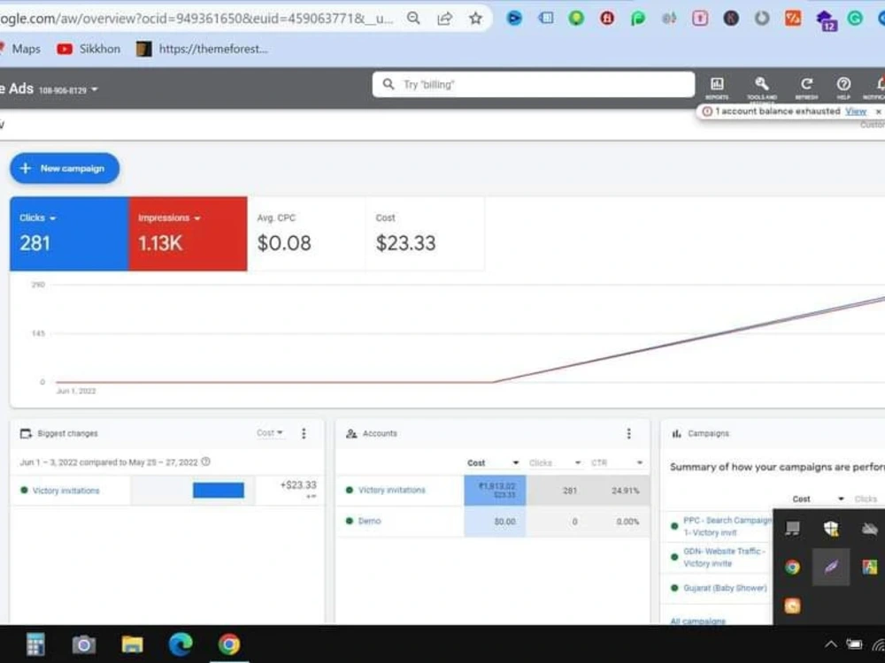The width and height of the screenshot is (885, 663).
Task: Open Cost column dropdown in Accounts card
Action: 515,463
